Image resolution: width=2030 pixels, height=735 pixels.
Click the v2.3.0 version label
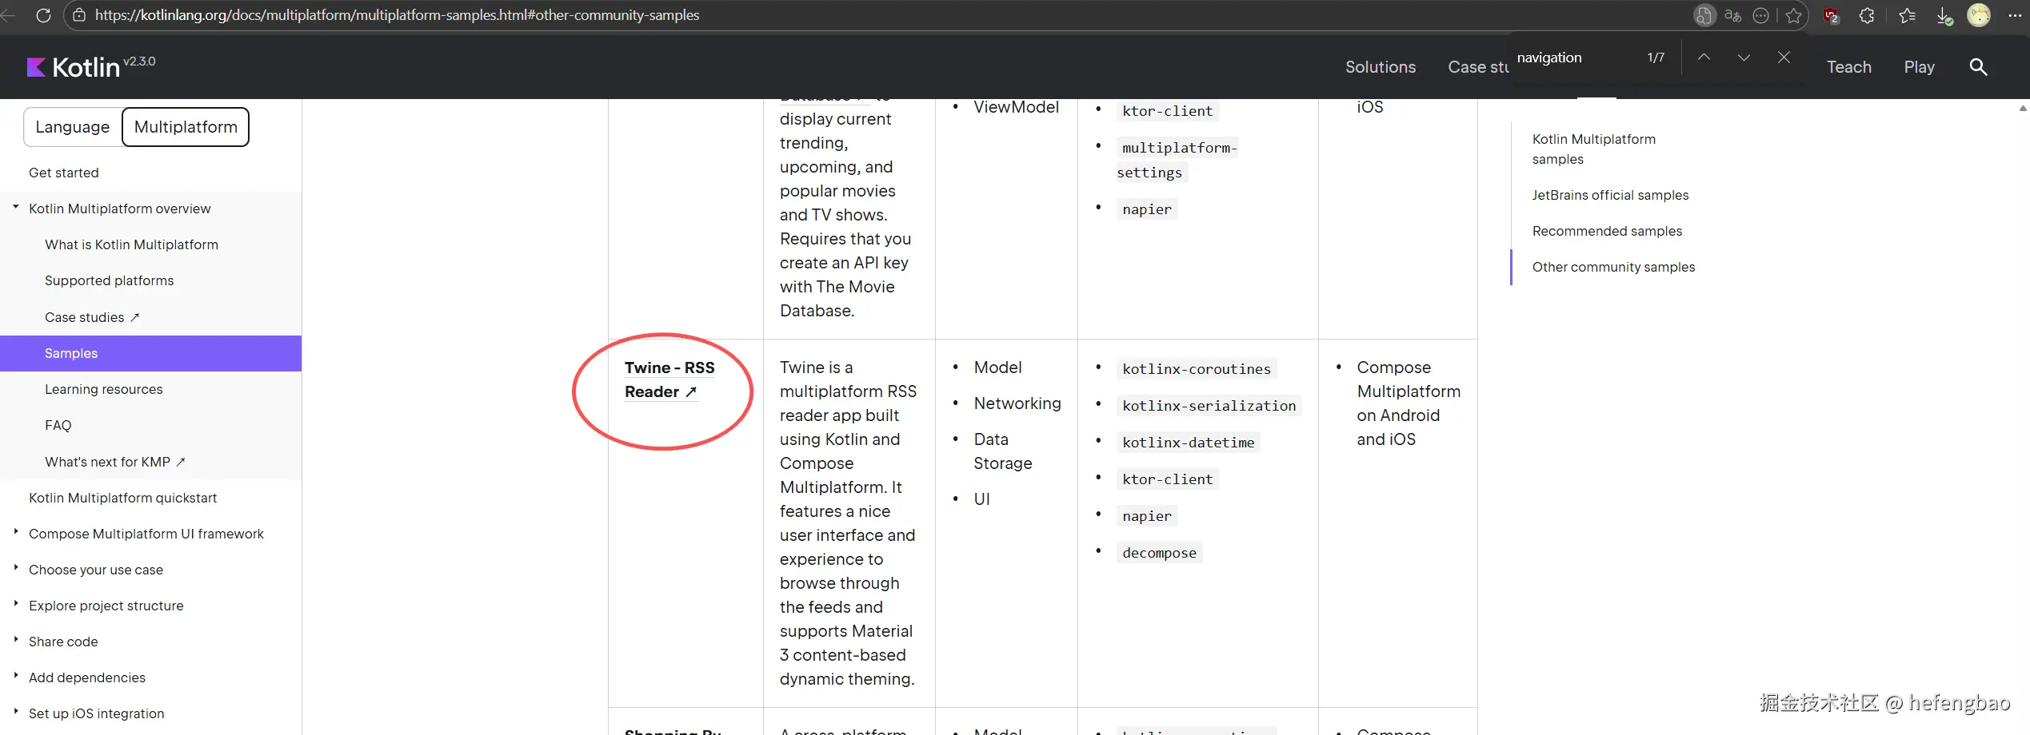(x=139, y=62)
